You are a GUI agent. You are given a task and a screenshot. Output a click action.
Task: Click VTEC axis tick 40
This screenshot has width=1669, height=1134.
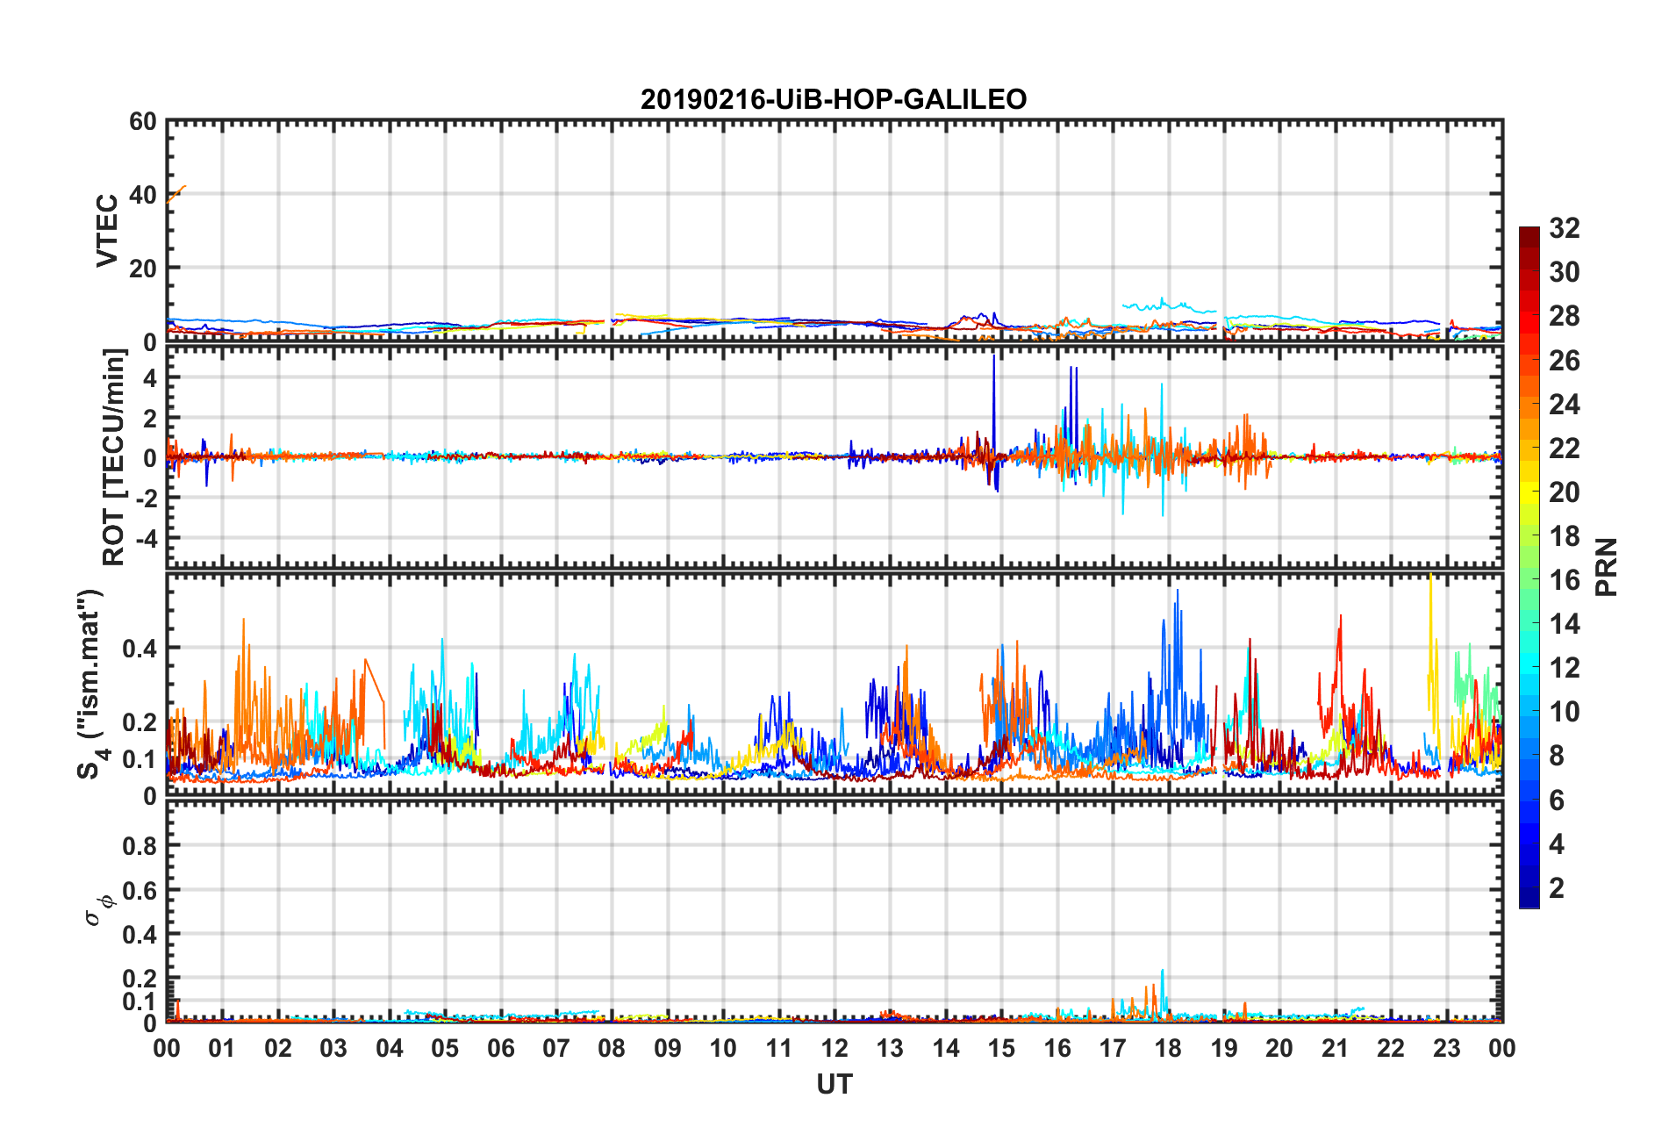pyautogui.click(x=143, y=195)
